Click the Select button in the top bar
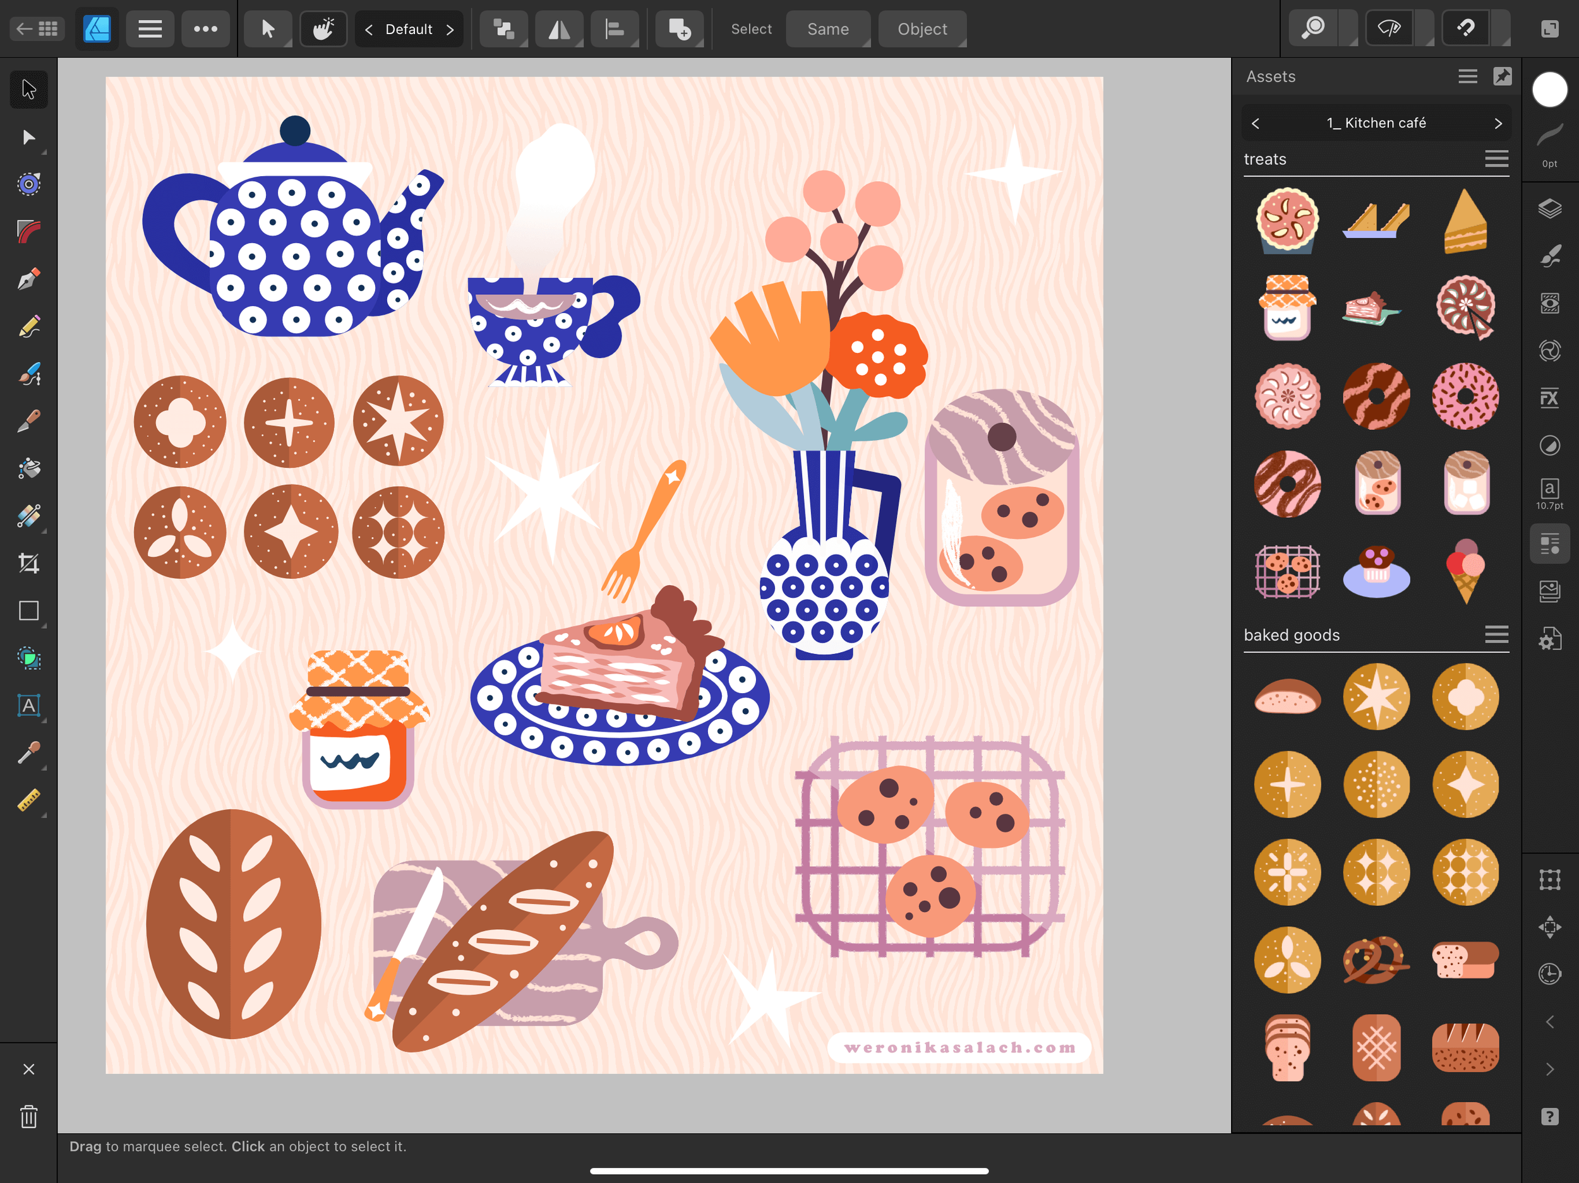Viewport: 1579px width, 1183px height. click(750, 28)
